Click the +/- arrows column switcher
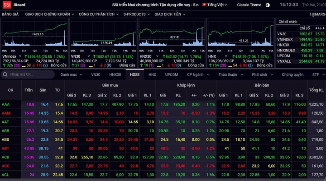Viewport: 326px width, 181px height. click(x=320, y=28)
